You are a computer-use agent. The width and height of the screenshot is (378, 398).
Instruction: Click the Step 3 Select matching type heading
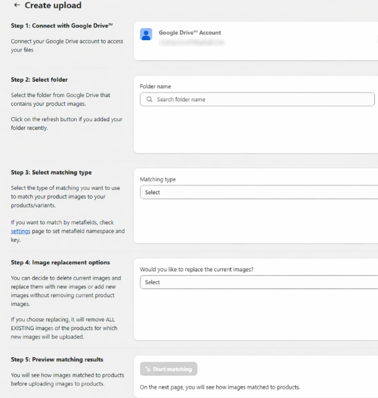point(51,172)
